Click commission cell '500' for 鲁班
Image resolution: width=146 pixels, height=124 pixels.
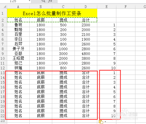pyautogui.click(x=63, y=25)
